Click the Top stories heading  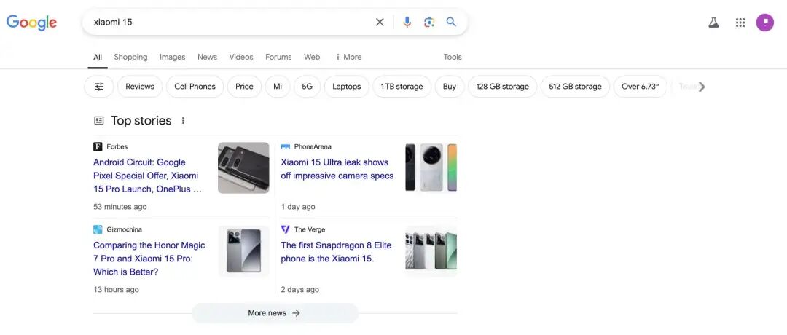(x=141, y=120)
